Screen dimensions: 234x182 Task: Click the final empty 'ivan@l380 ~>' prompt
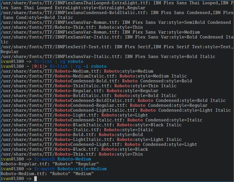point(16,179)
